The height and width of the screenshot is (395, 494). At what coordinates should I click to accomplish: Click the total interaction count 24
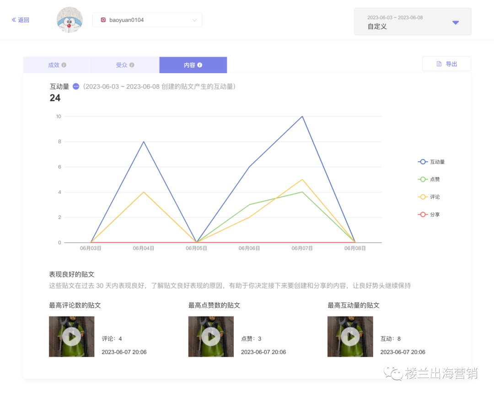(55, 98)
